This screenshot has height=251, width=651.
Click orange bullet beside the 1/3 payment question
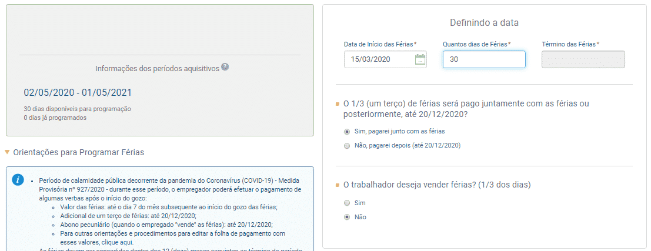(337, 104)
